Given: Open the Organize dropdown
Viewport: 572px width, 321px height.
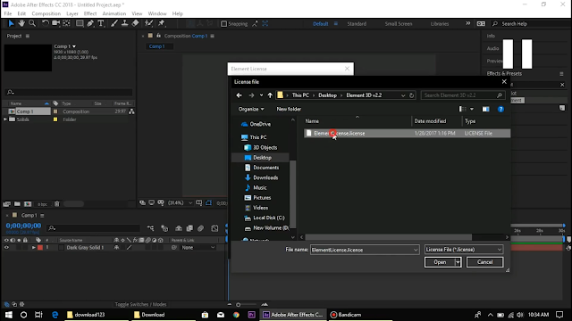Looking at the screenshot, I should [251, 109].
